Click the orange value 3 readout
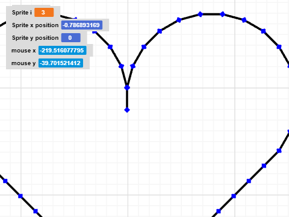Screen dimensions: 289x217 [44, 13]
